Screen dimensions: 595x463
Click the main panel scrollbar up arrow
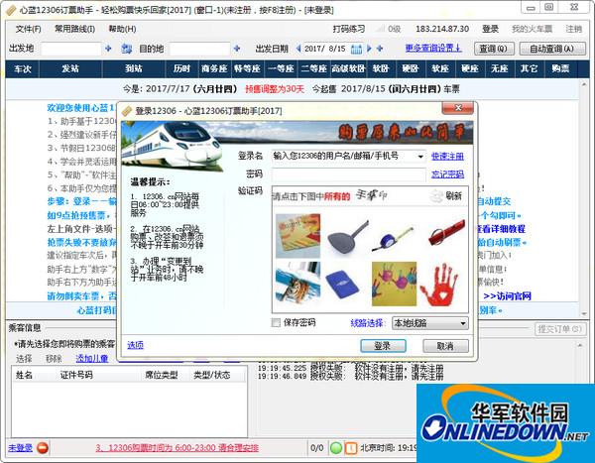(584, 84)
